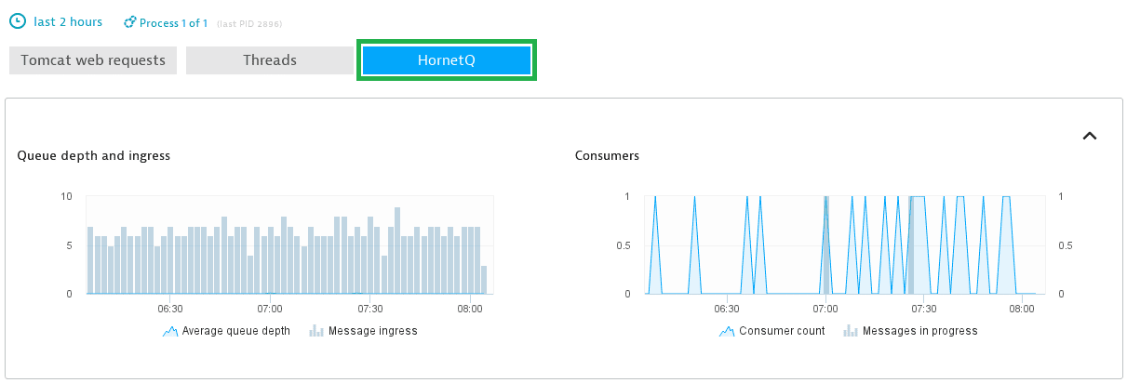The height and width of the screenshot is (383, 1127).
Task: Click the Consumers chart title
Action: (607, 156)
